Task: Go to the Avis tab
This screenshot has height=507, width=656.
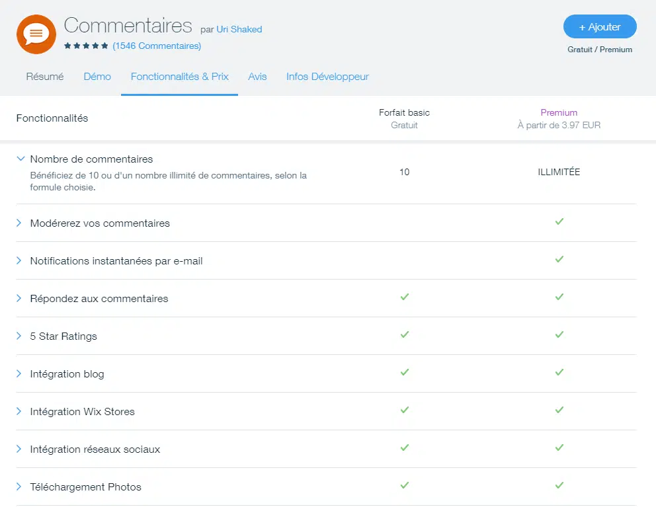Action: (x=257, y=77)
